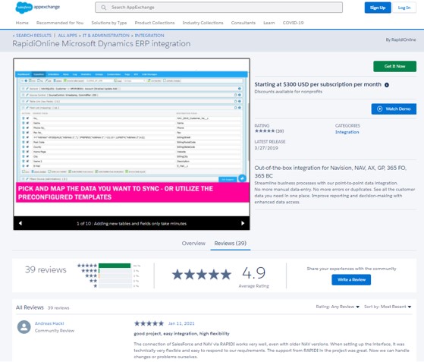Open the COVID-19 menu item
The image size is (424, 362).
coord(293,23)
